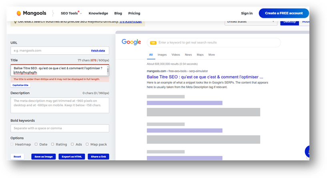The height and width of the screenshot is (178, 327).
Task: Open the SEO Tools dropdown menu
Action: click(x=71, y=13)
